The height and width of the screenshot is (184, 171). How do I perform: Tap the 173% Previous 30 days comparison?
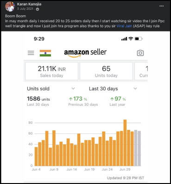[83, 102]
